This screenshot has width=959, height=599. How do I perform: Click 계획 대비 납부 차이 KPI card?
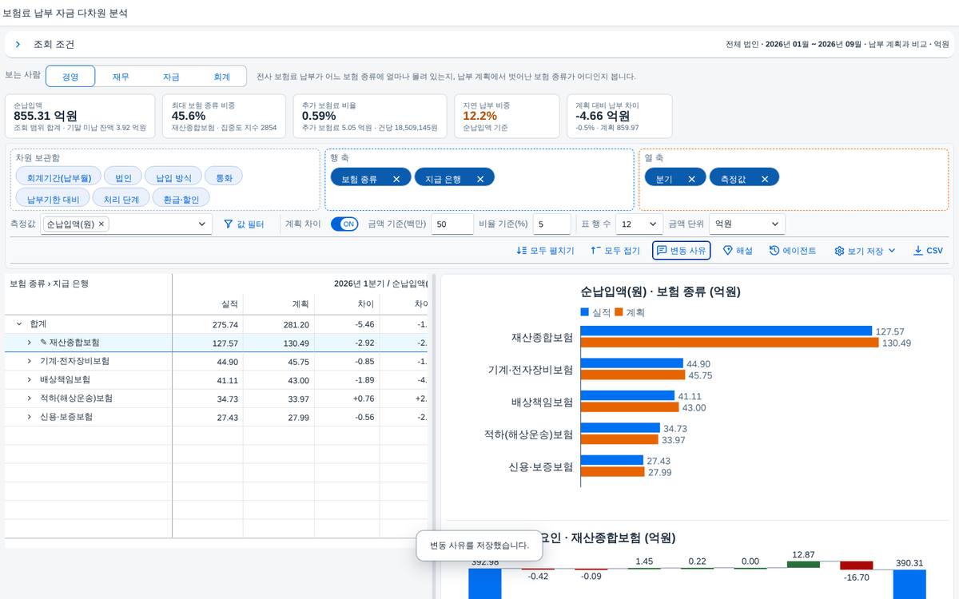[620, 116]
